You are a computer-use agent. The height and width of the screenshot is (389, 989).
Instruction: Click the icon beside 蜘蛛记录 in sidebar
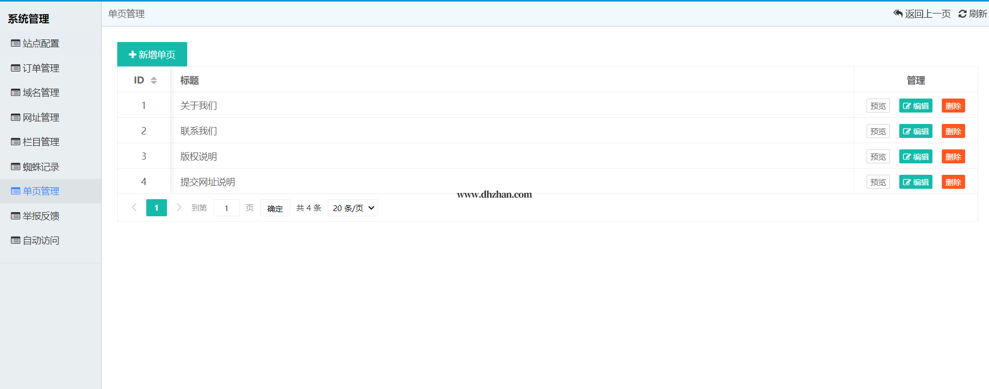click(x=16, y=167)
